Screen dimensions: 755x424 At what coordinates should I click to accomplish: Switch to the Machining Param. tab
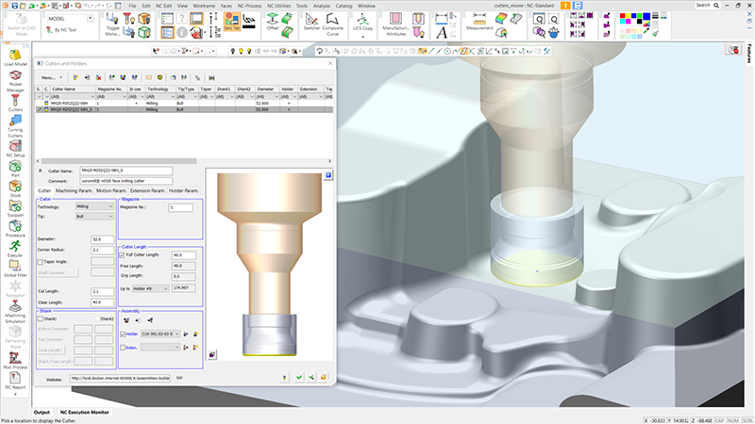(75, 191)
